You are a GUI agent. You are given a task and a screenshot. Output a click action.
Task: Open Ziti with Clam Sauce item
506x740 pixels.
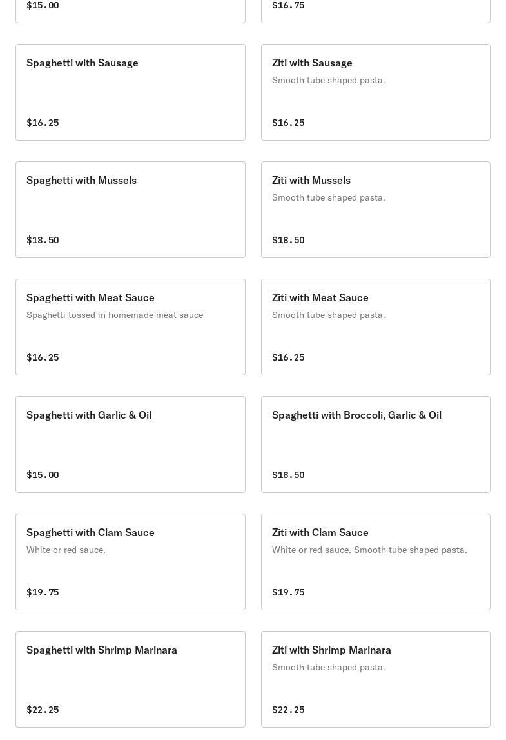(x=320, y=533)
